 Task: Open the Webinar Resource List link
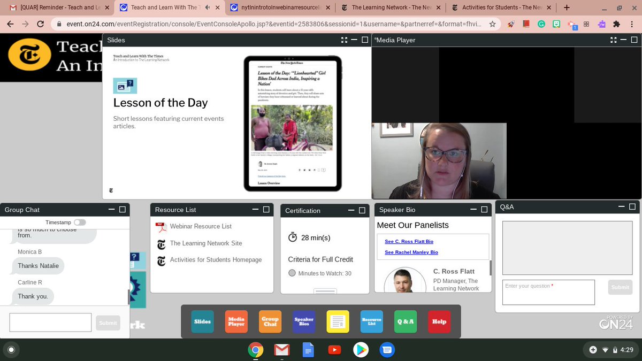pyautogui.click(x=201, y=227)
